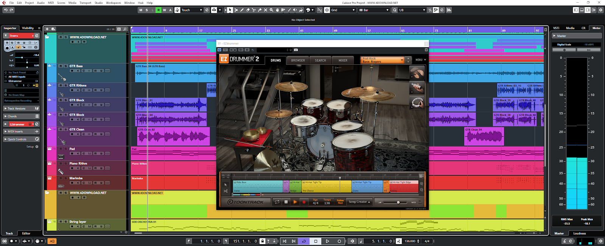Click EZdrummer red record button
This screenshot has height=246, width=605.
(304, 202)
